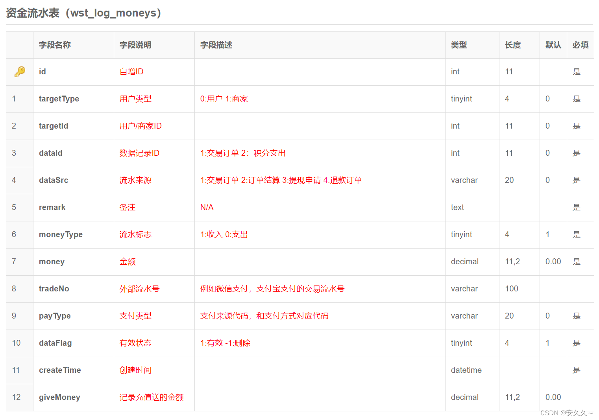Select the field name giveMoney
The height and width of the screenshot is (420, 599).
(x=59, y=397)
